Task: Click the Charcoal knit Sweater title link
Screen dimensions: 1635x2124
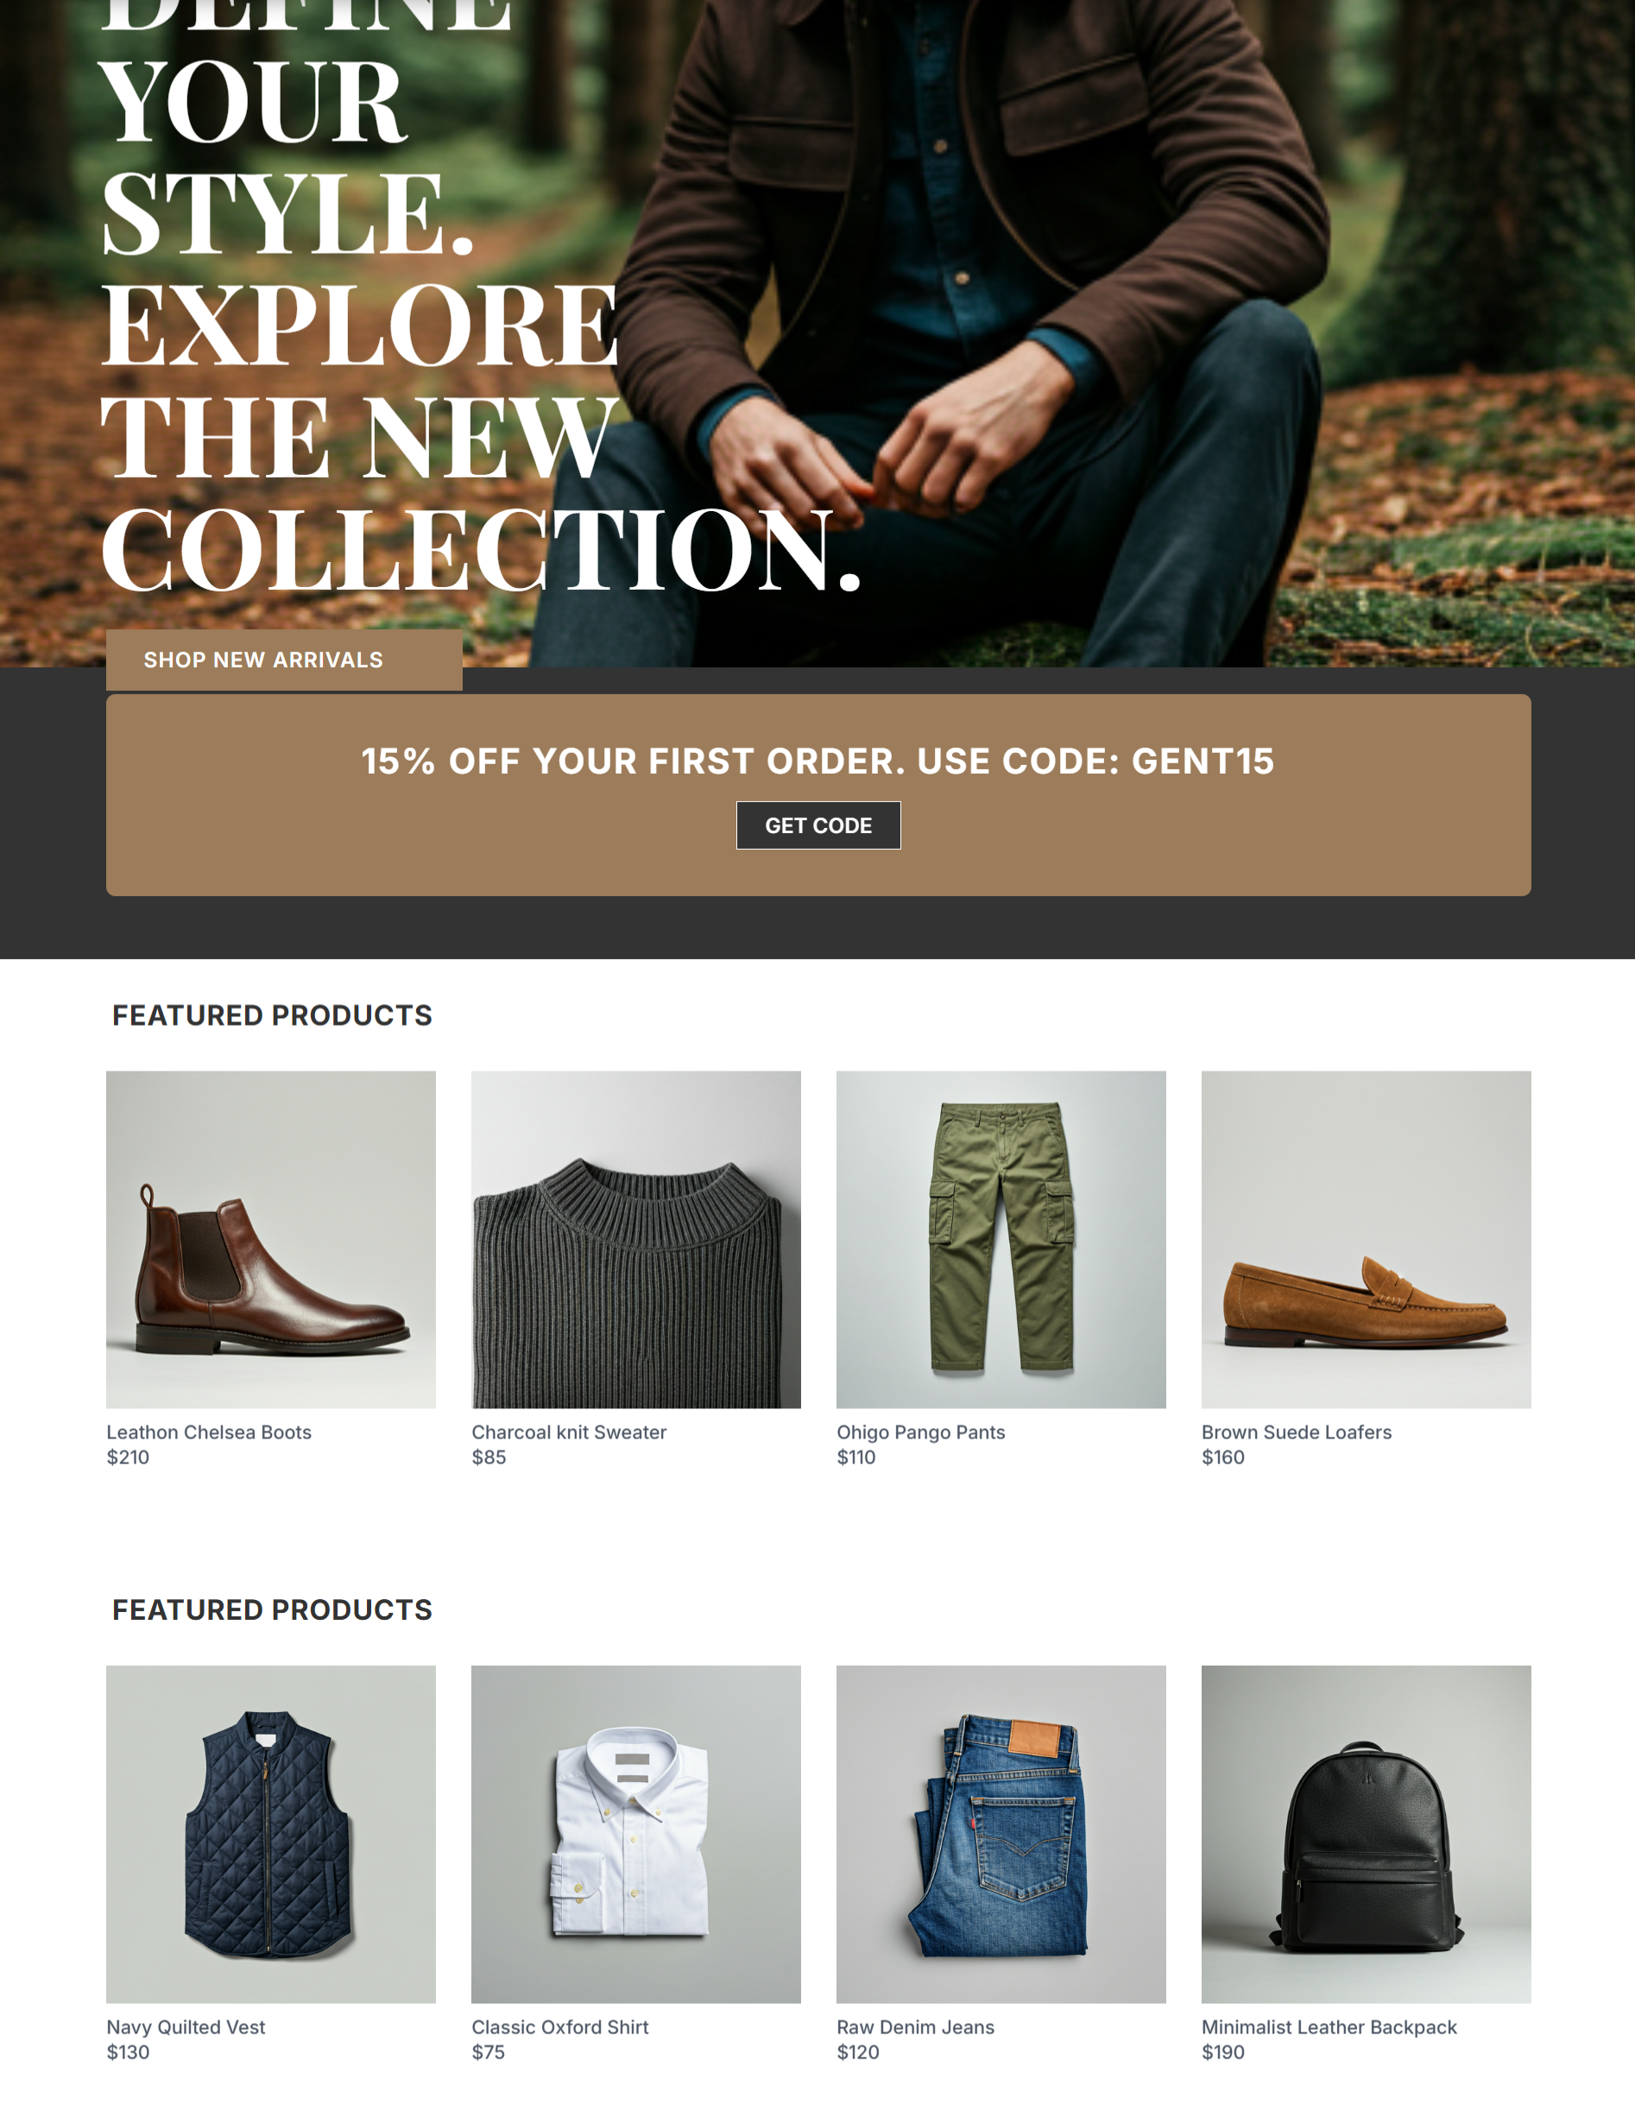Action: (x=569, y=1432)
